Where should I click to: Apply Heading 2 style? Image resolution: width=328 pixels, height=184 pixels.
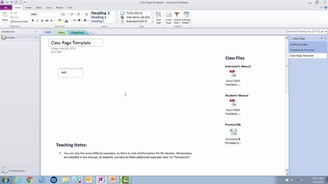coord(99,17)
